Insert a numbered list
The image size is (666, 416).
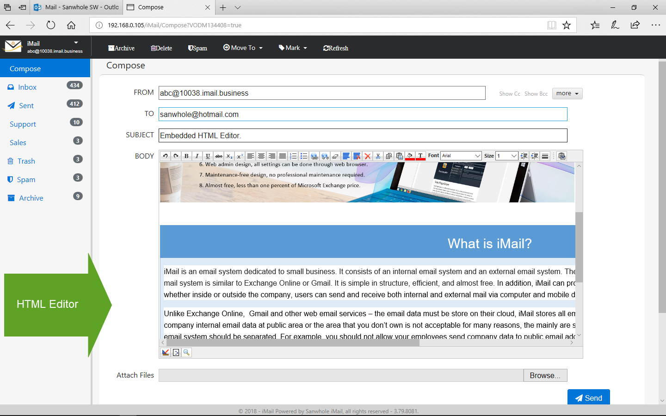[x=293, y=156]
